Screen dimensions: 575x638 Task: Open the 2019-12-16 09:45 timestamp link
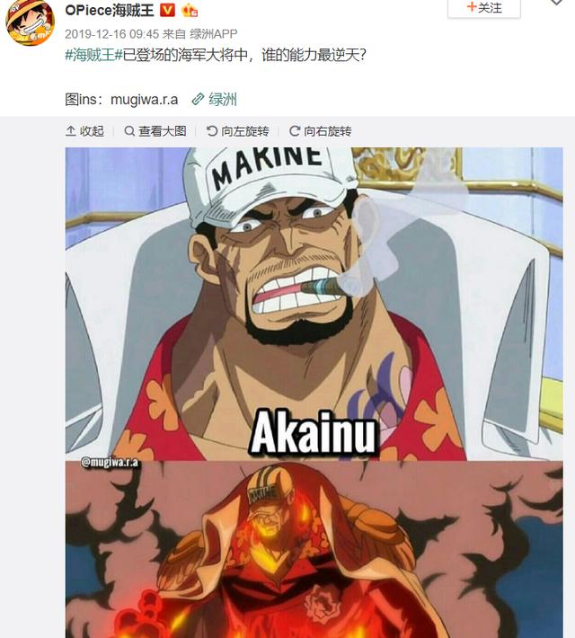(111, 34)
